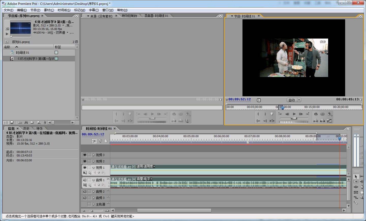Open the 音量:电平 clip effect dropdown
This screenshot has height=221, width=366.
click(145, 179)
